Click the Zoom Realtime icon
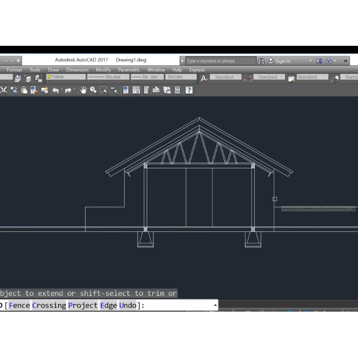 [93, 90]
